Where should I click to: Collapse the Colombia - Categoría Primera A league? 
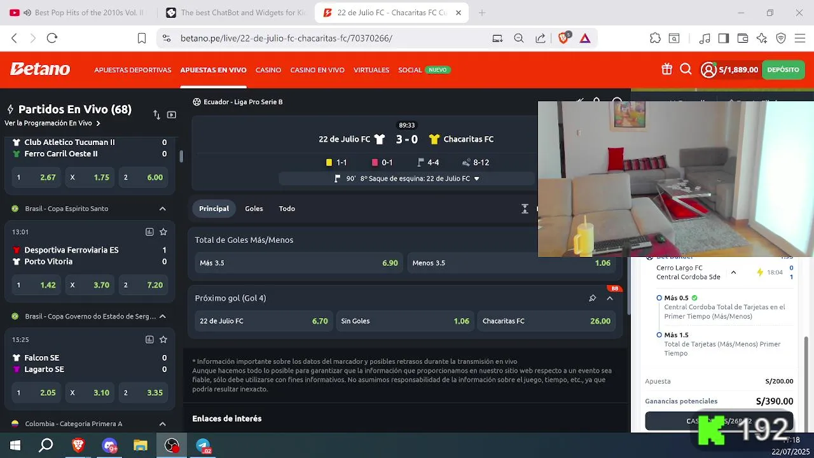point(162,424)
